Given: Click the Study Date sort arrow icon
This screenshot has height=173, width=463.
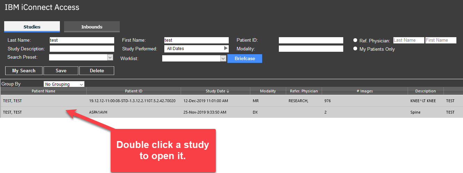Looking at the screenshot, I should point(228,91).
